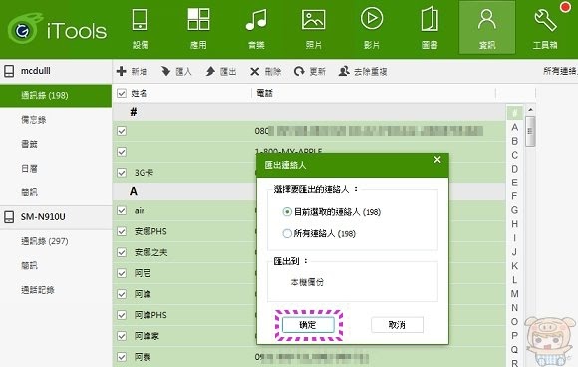Click the 電話 column header
The image size is (578, 367).
[264, 93]
